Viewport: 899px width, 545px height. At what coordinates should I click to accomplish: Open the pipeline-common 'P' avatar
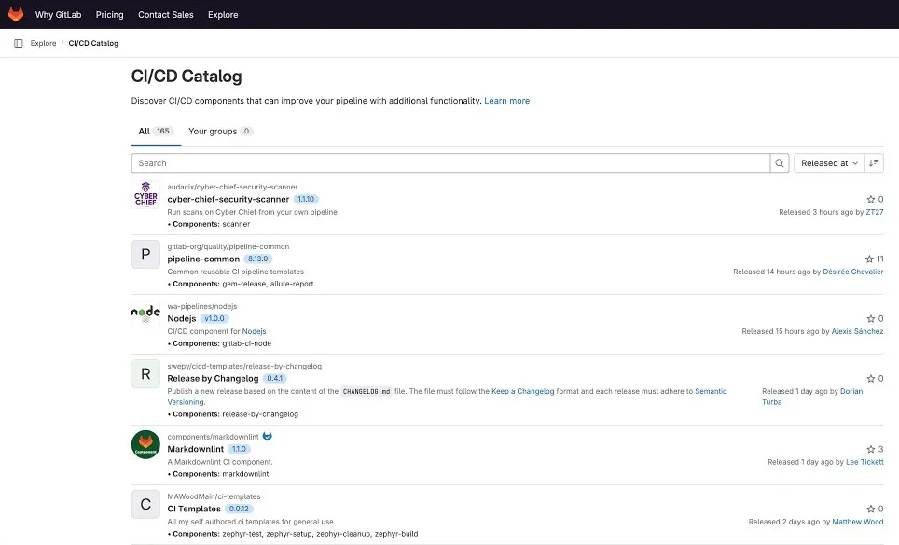[x=145, y=254]
